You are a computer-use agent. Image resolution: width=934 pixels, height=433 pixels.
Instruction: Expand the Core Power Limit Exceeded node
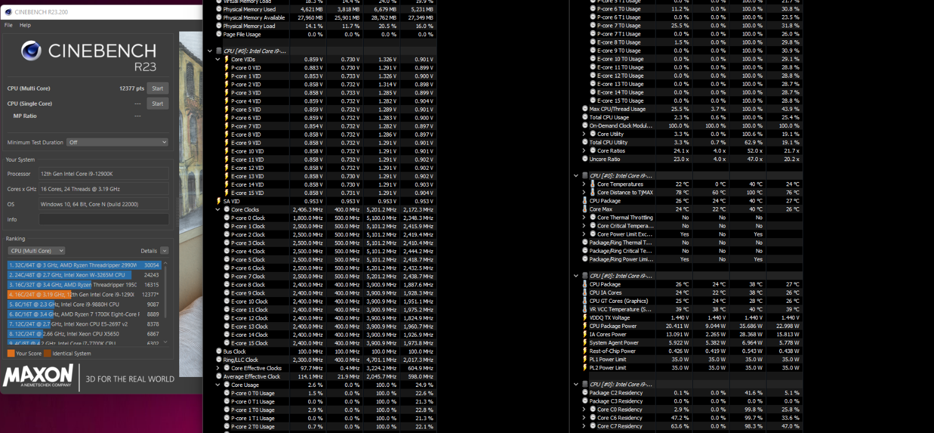[584, 234]
